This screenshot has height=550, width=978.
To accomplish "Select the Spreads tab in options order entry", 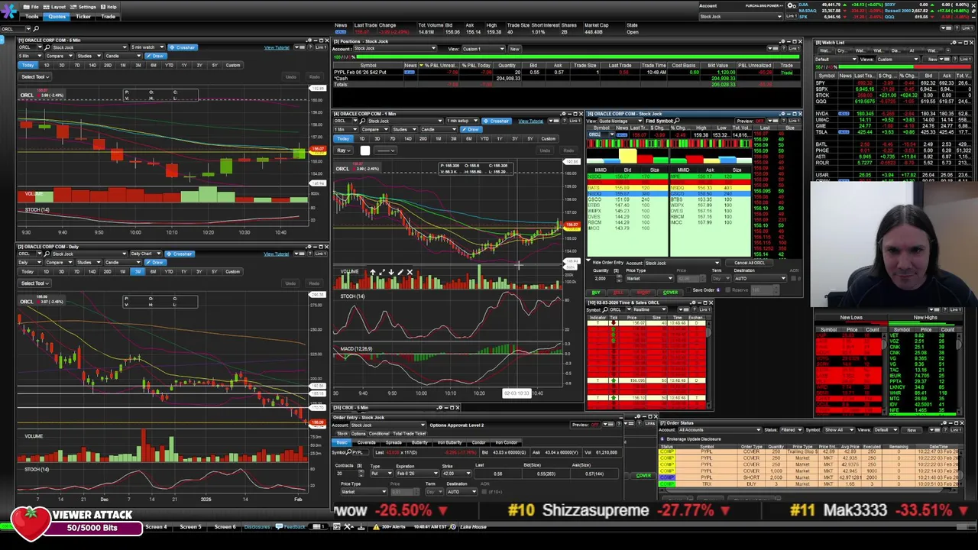I will (393, 442).
